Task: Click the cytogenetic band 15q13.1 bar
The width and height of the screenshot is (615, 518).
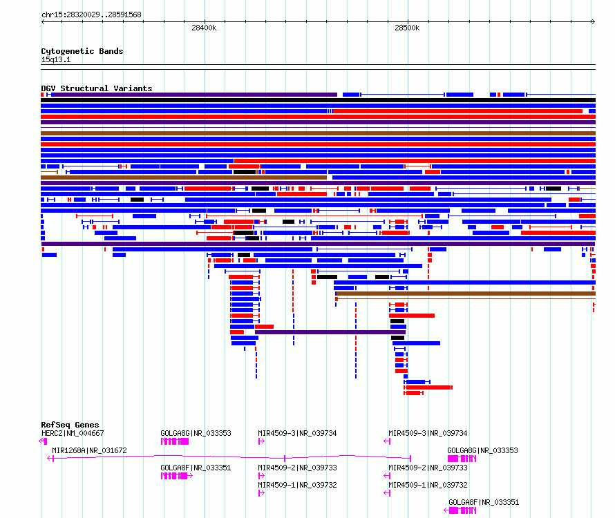Action: [318, 67]
